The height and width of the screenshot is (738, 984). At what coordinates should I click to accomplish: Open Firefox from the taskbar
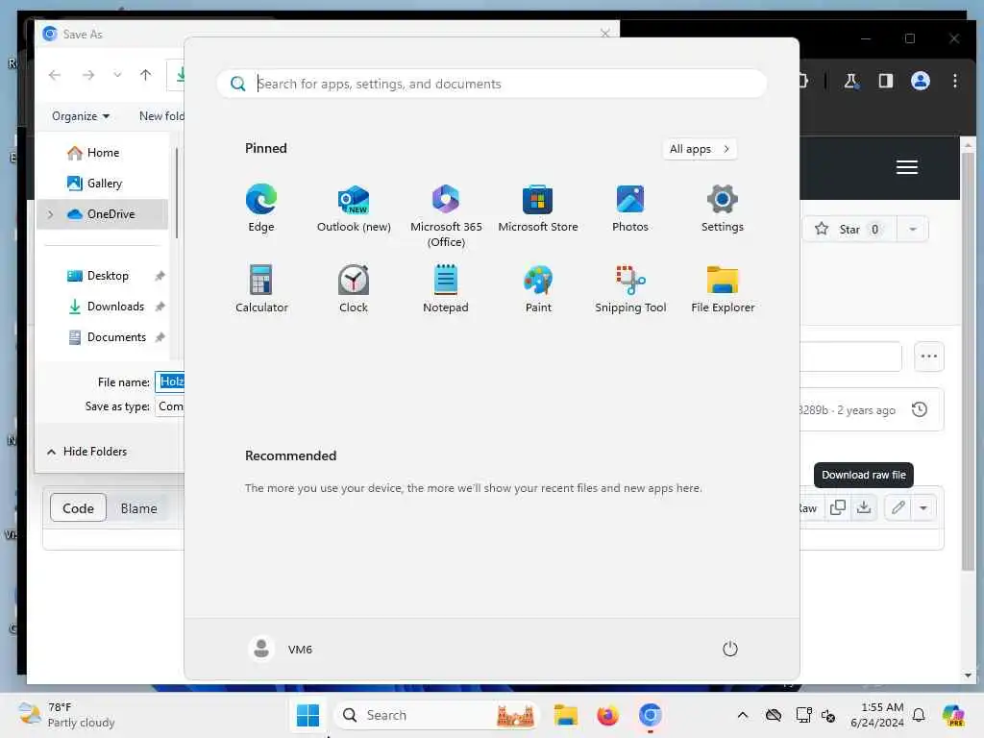[x=607, y=715]
